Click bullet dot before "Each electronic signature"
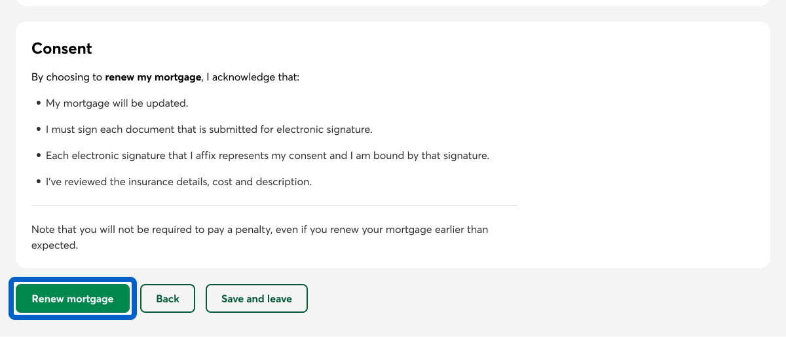This screenshot has height=337, width=786. tap(39, 156)
